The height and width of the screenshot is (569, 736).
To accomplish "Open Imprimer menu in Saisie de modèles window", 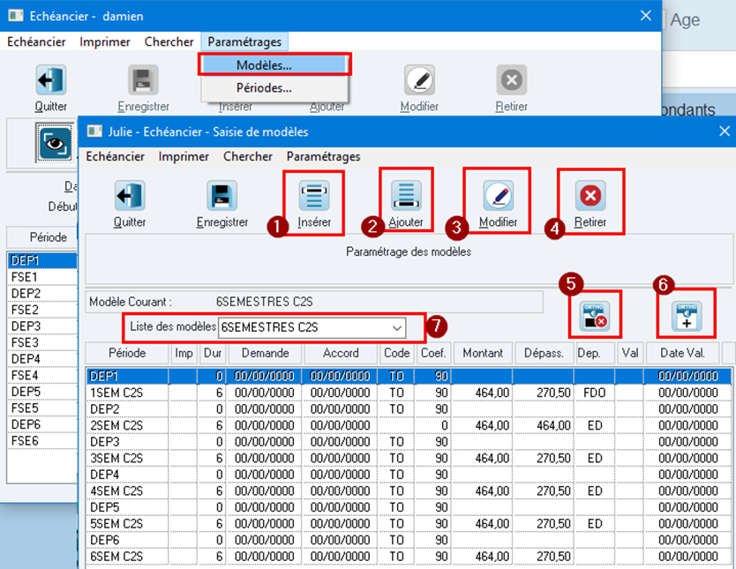I will pos(184,156).
